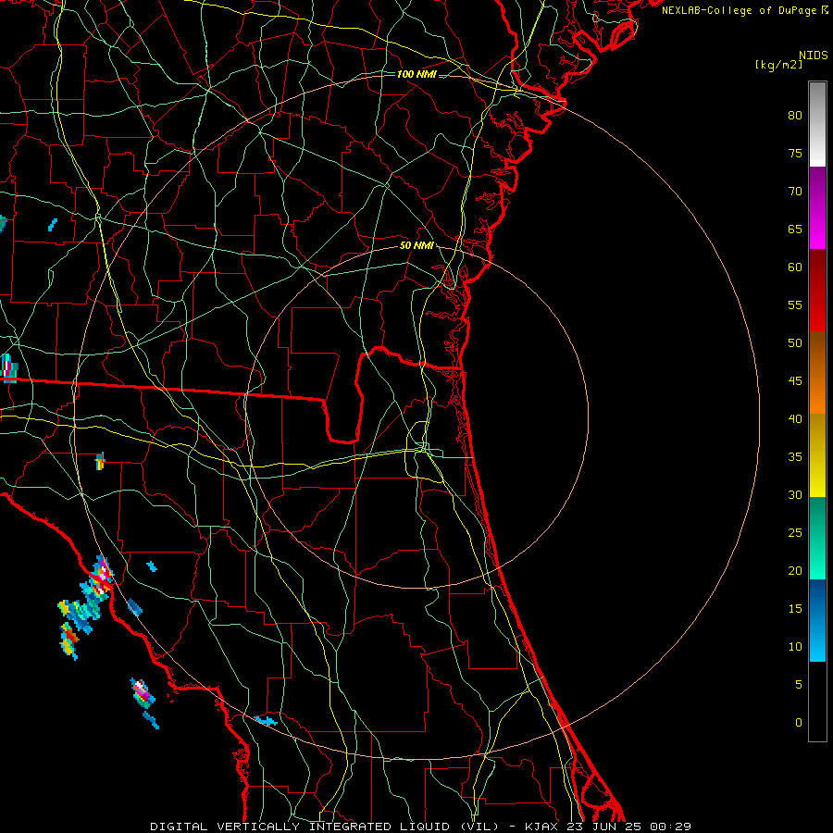833x833 pixels.
Task: Click the 0 value on the scale
Action: [799, 723]
